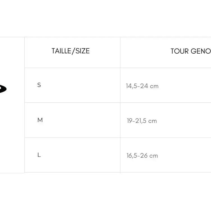Click the 14,5-24 cm measurement
Viewport: 211px width, 211px height.
142,86
